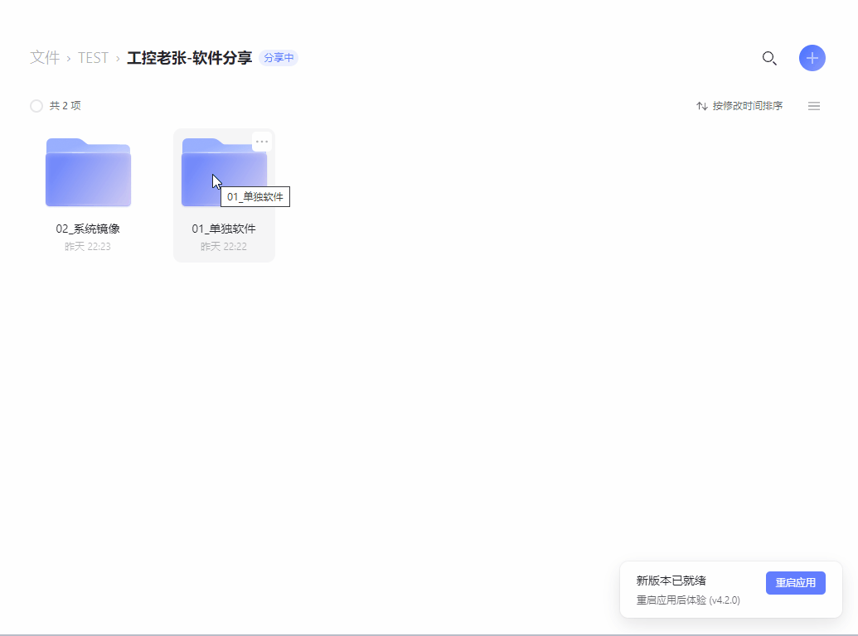This screenshot has height=636, width=858.
Task: Click the up-down sort arrows icon
Action: 702,106
